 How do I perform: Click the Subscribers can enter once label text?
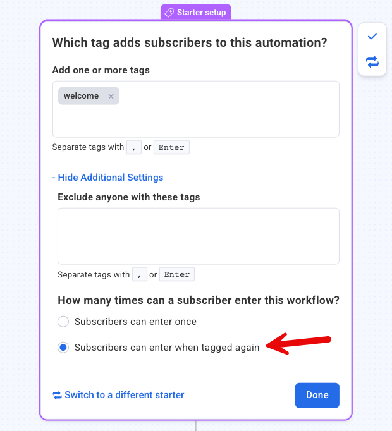coord(135,322)
